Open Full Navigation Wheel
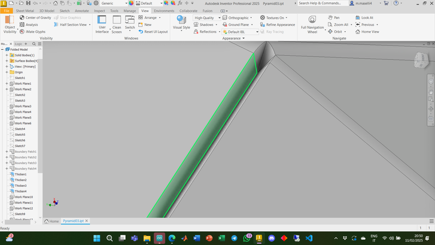Image resolution: width=435 pixels, height=245 pixels. (x=312, y=25)
